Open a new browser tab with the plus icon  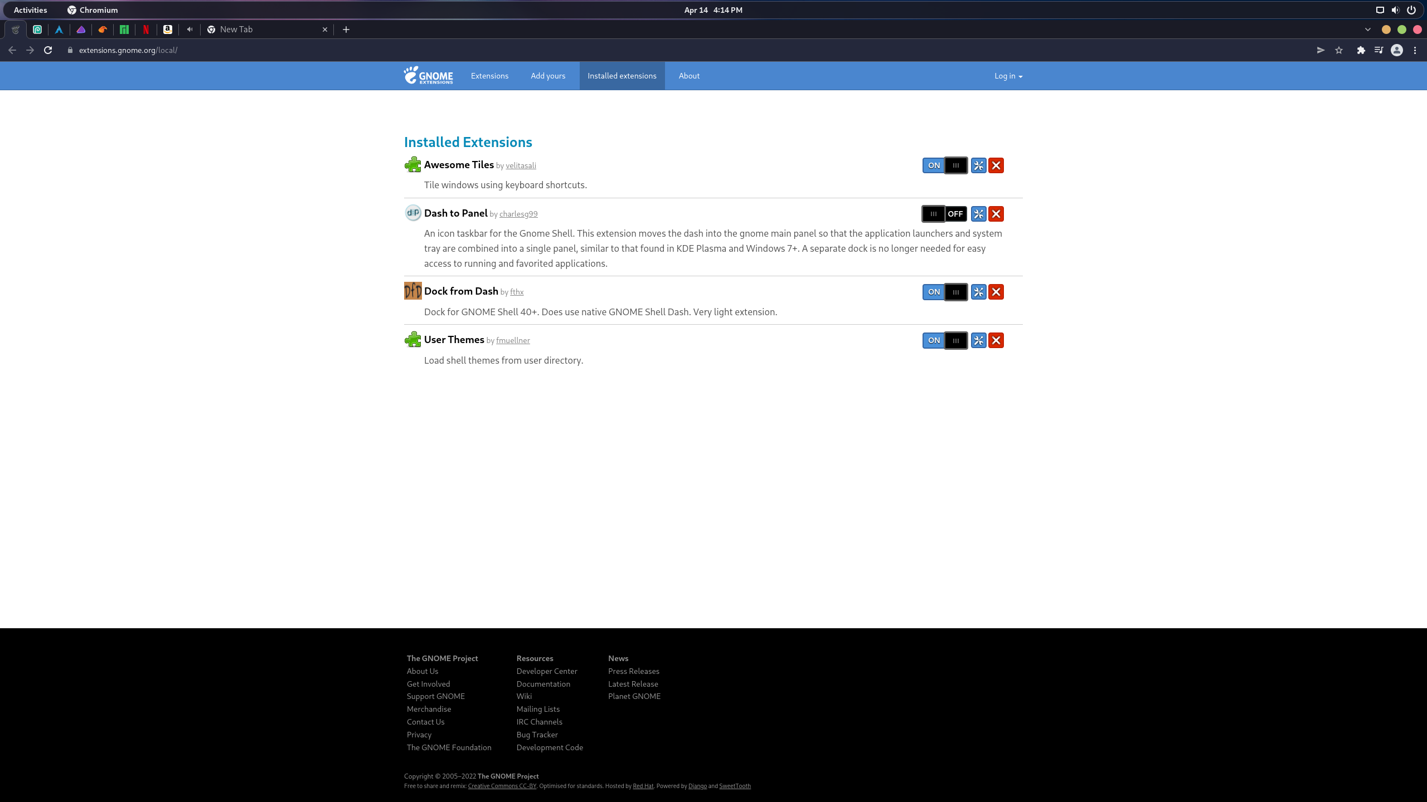[x=346, y=30]
